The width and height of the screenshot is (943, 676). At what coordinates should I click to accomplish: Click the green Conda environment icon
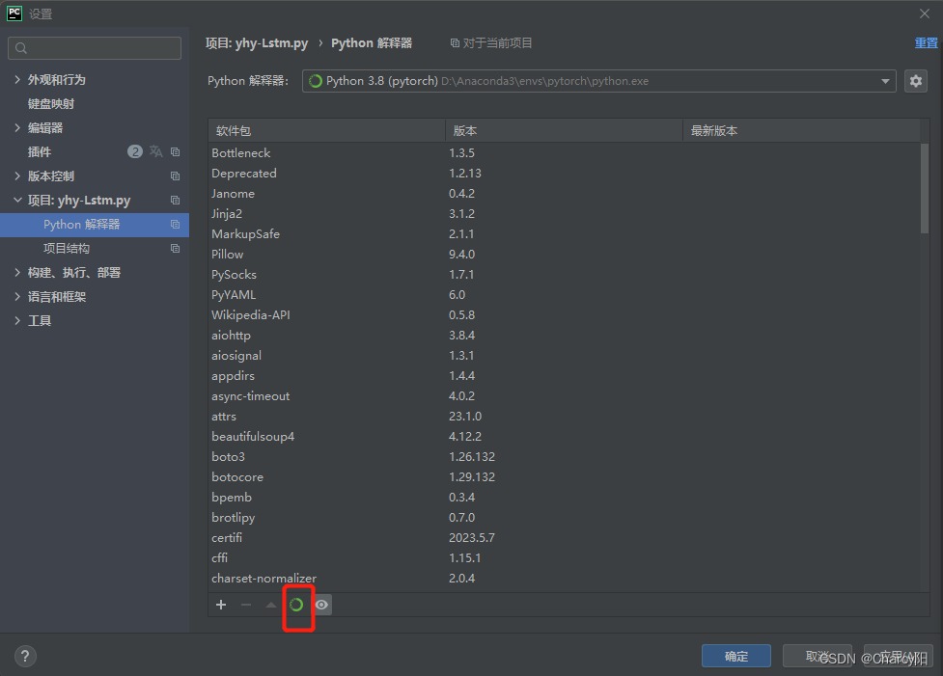tap(296, 605)
